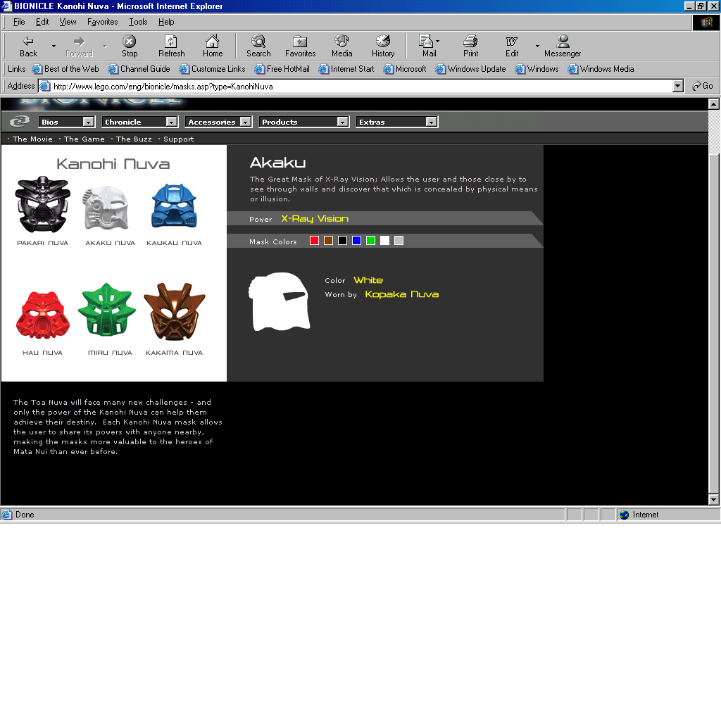The height and width of the screenshot is (704, 721).
Task: Open the Help menu
Action: pyautogui.click(x=166, y=22)
